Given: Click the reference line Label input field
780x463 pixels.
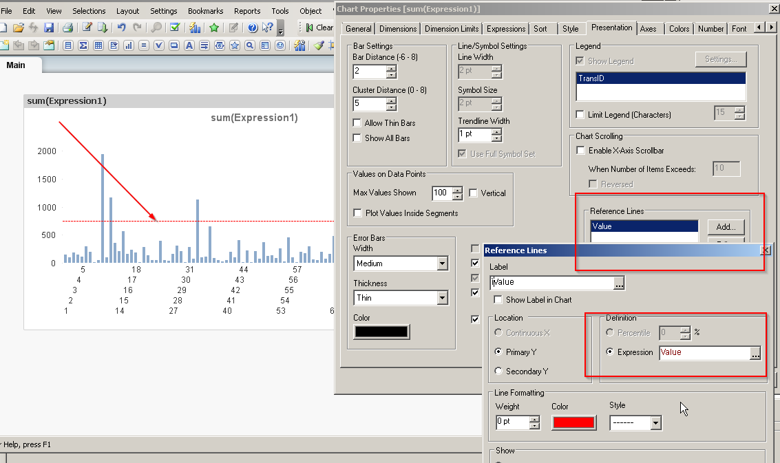Looking at the screenshot, I should click(552, 282).
